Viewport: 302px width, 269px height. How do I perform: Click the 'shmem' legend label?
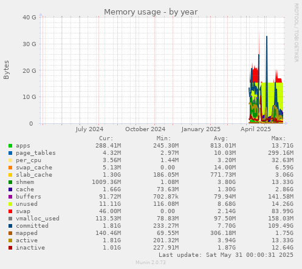point(25,182)
